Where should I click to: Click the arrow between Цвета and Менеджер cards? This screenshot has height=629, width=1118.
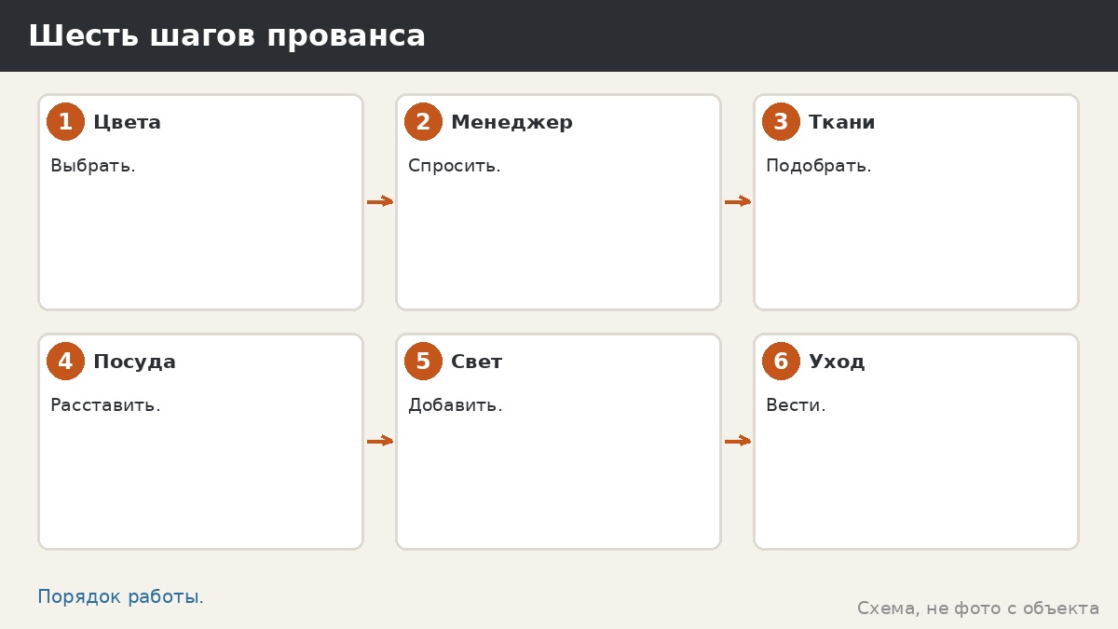(380, 201)
